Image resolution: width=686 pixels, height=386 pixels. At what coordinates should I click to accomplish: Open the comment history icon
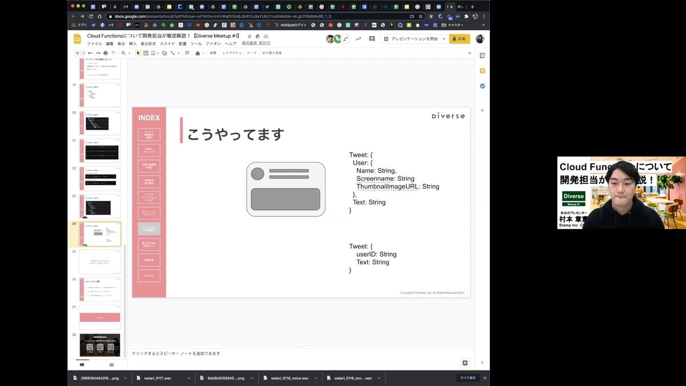(x=372, y=39)
